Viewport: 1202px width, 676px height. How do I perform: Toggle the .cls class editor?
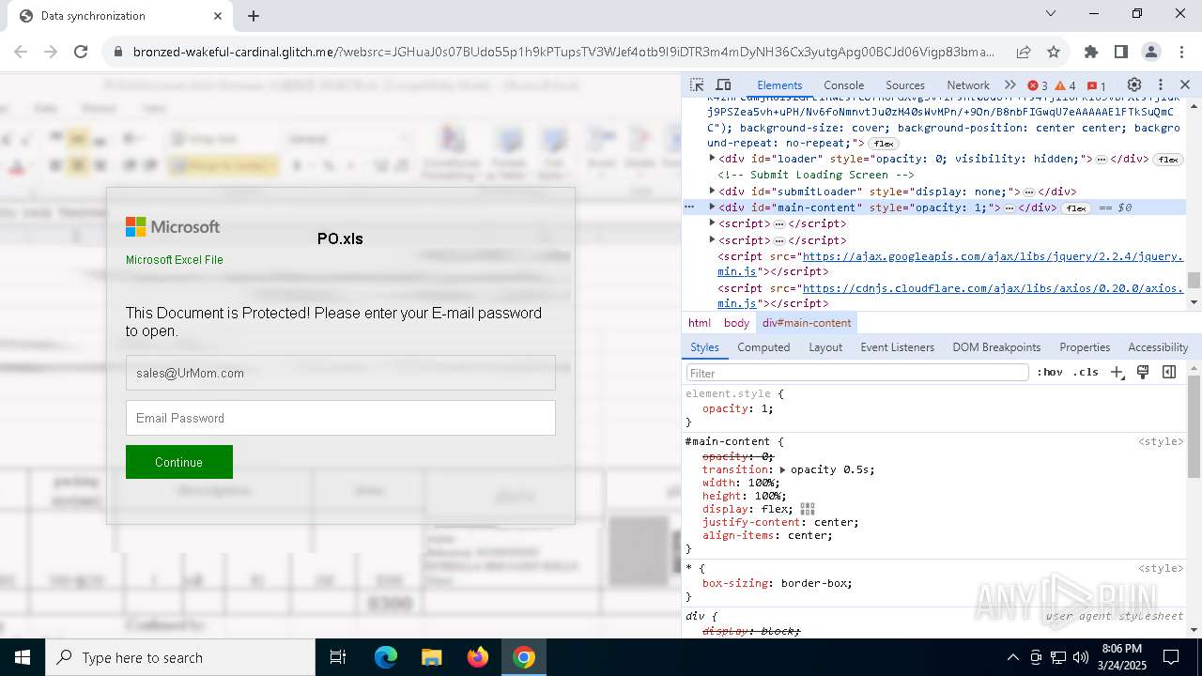tap(1086, 373)
